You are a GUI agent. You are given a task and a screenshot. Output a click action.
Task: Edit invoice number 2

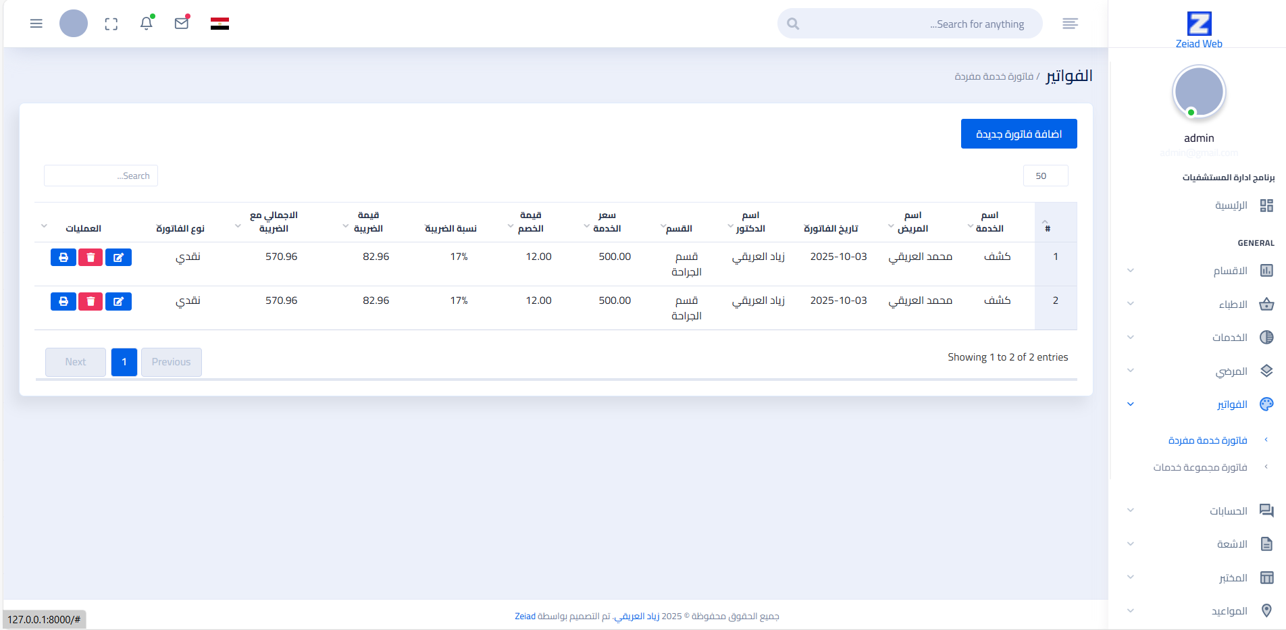[x=118, y=301]
